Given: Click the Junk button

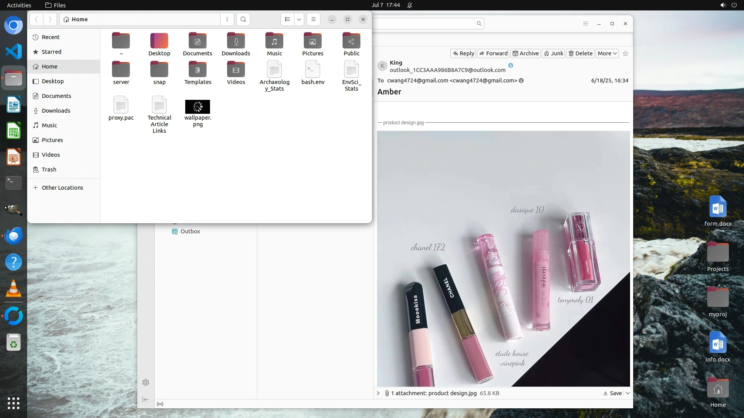Looking at the screenshot, I should click(553, 54).
